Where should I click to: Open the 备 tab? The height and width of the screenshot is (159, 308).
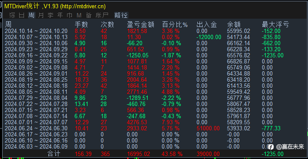[88, 15]
